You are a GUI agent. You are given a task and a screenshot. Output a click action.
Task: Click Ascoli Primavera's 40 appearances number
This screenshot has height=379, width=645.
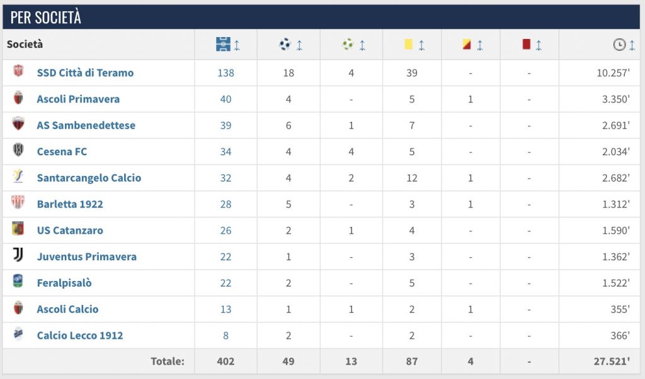(225, 99)
